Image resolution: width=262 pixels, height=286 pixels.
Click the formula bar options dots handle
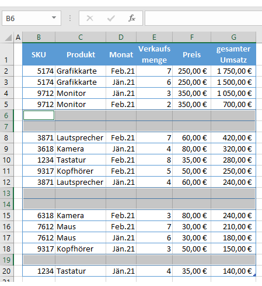(x=70, y=18)
